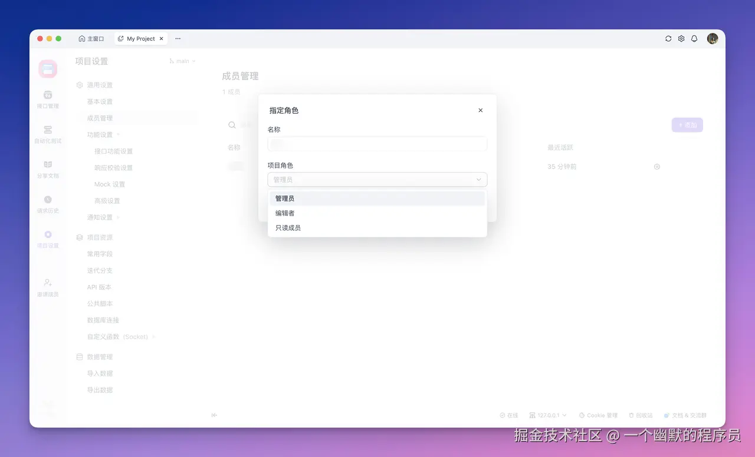The image size is (755, 457).
Task: Open notifications via the bell icon
Action: coord(694,38)
